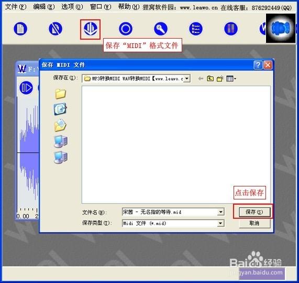This screenshot has width=299, height=283.
Task: Click inside the empty file list area
Action: (176, 145)
